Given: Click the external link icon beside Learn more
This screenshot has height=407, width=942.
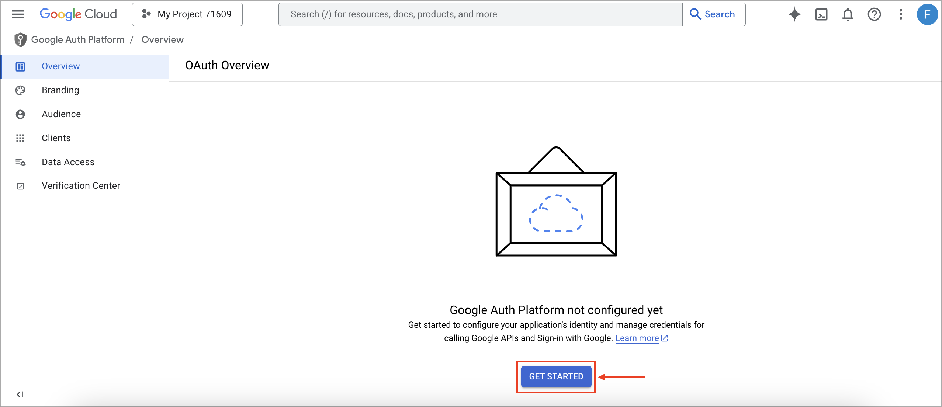Looking at the screenshot, I should [664, 338].
